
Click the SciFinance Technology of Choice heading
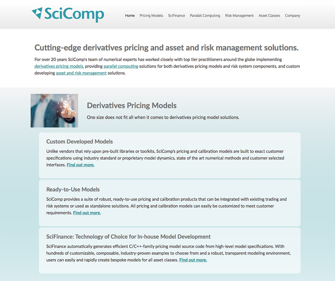[x=128, y=237]
